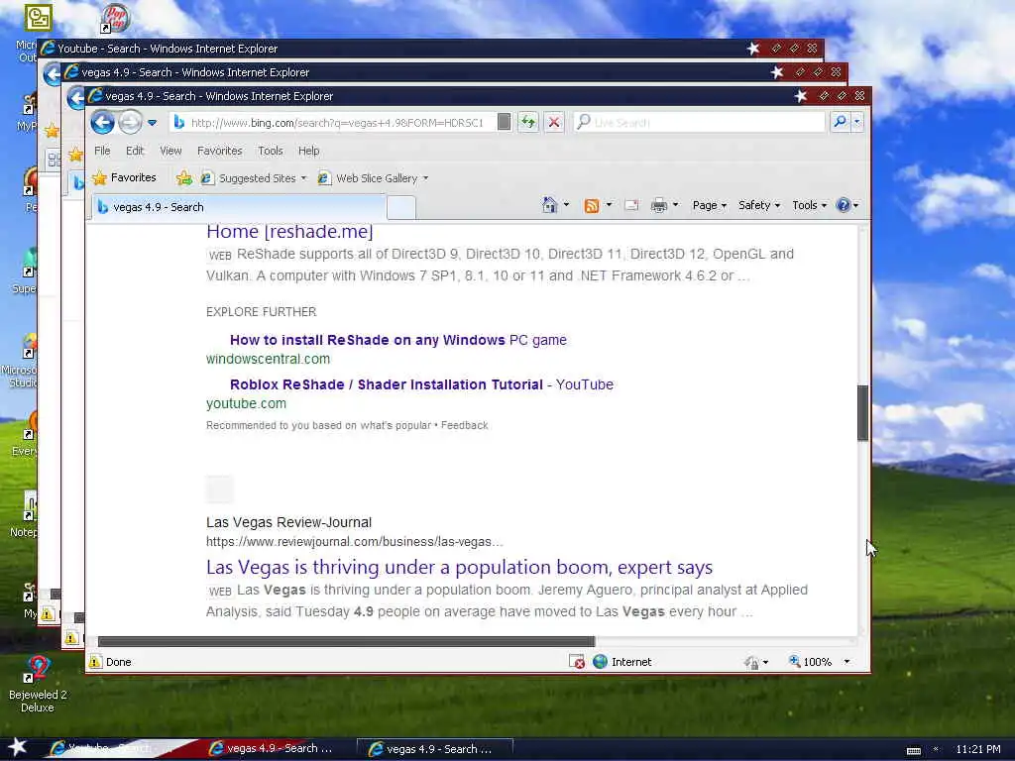Open the Tools command bar menu

pyautogui.click(x=809, y=205)
